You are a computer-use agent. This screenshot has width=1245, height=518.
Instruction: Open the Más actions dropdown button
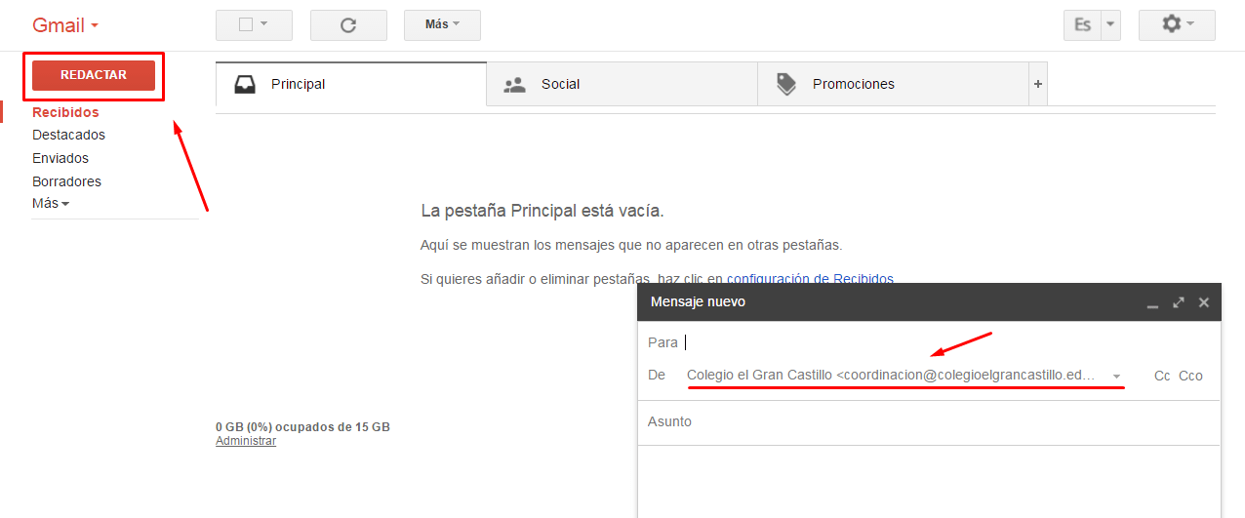coord(442,24)
